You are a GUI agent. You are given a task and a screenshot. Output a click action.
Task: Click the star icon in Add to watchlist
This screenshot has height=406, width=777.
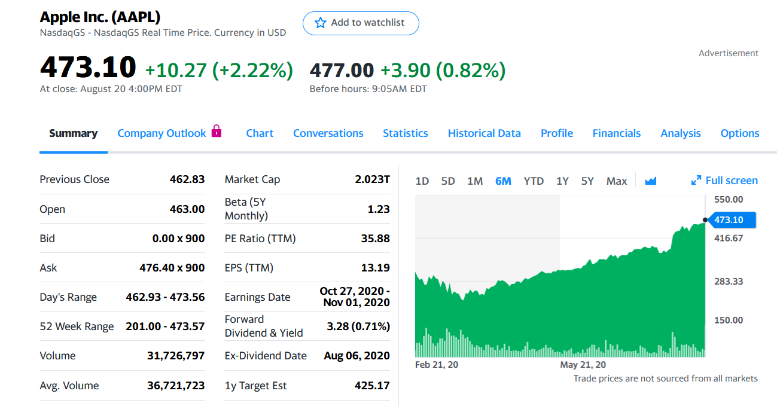click(321, 23)
